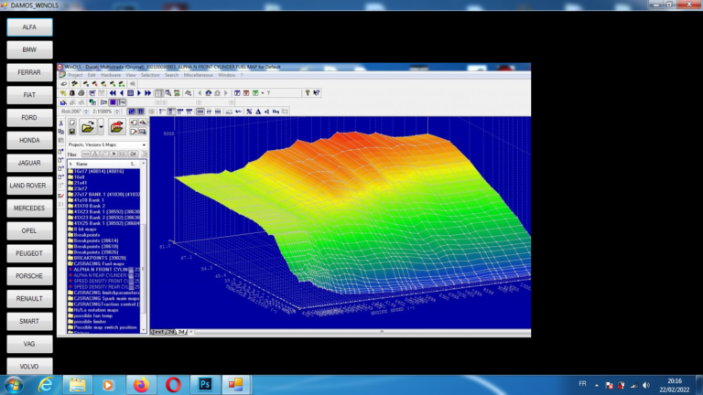The height and width of the screenshot is (395, 703).
Task: Click the horizontal scrollbar below the 3D graph
Action: [x=361, y=332]
